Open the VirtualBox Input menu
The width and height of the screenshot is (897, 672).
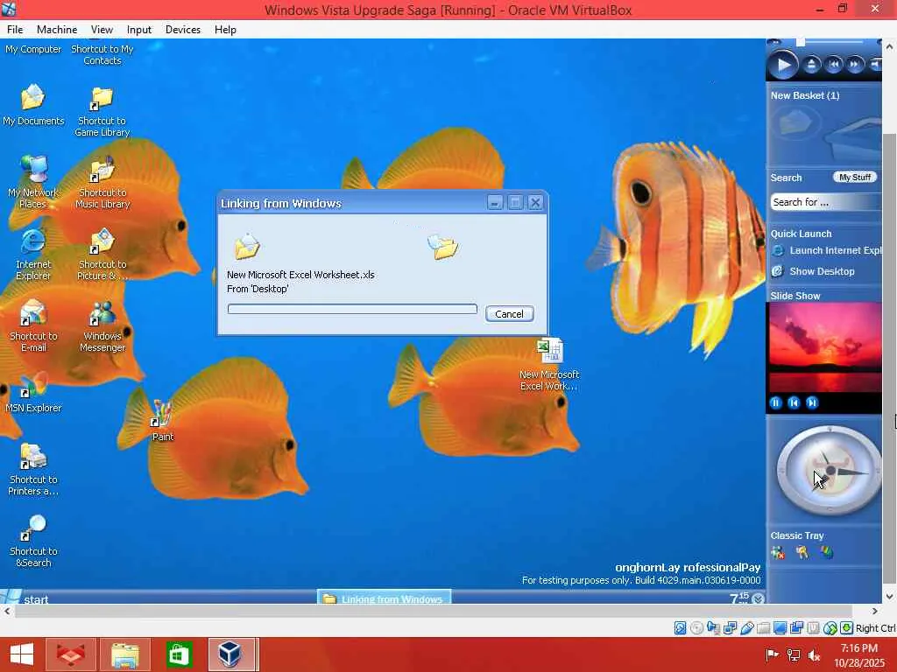pos(139,30)
